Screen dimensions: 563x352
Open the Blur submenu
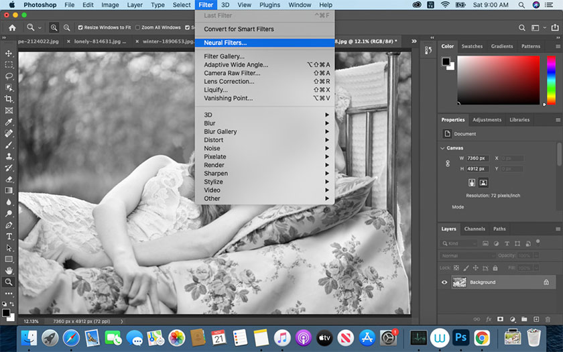pos(265,123)
